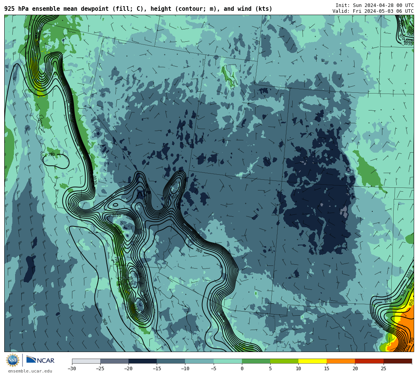Click the orange 15 to 20 colorbar segment
Image resolution: width=418 pixels, height=376 pixels.
click(341, 361)
